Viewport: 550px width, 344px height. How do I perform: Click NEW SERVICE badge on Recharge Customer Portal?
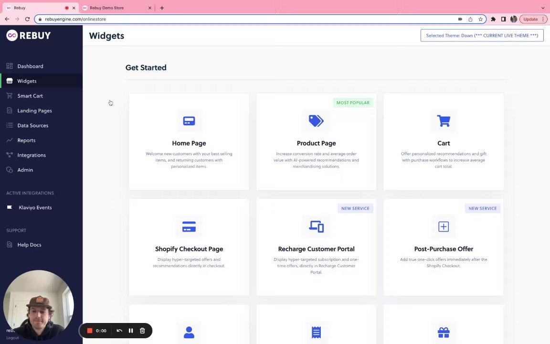pos(355,208)
